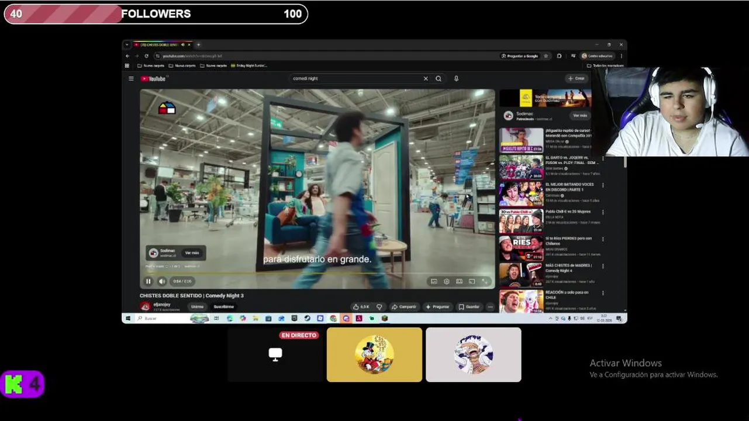Open the Crear button
This screenshot has width=749, height=421.
[576, 78]
